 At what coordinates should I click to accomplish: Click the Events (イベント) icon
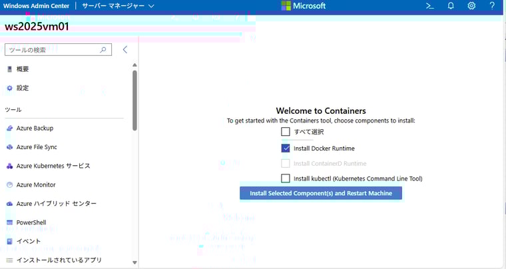pyautogui.click(x=10, y=241)
